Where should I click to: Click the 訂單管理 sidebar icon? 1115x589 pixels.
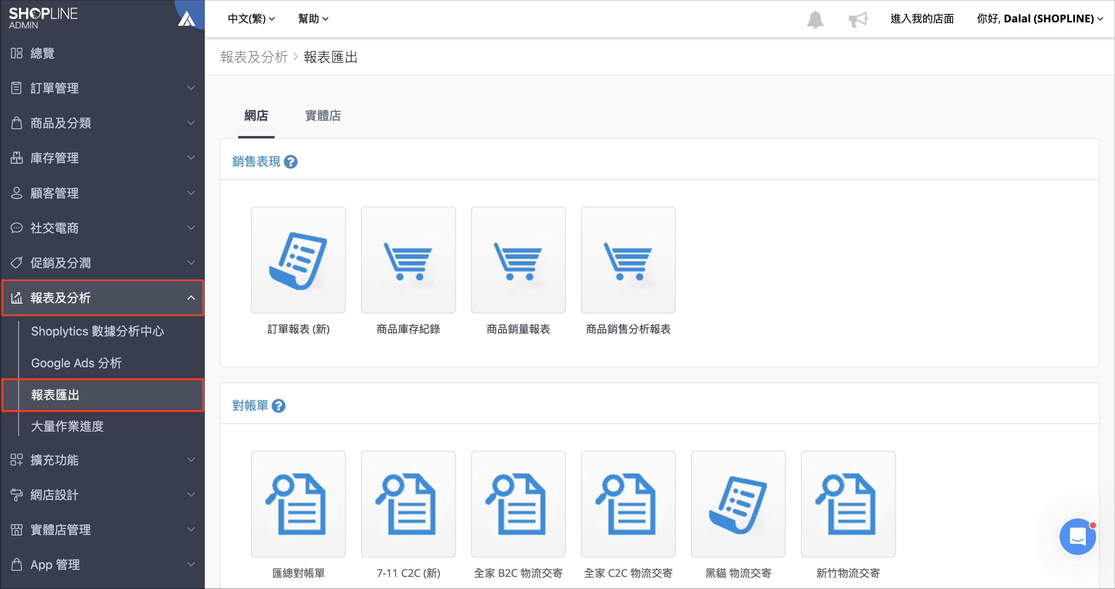point(16,88)
